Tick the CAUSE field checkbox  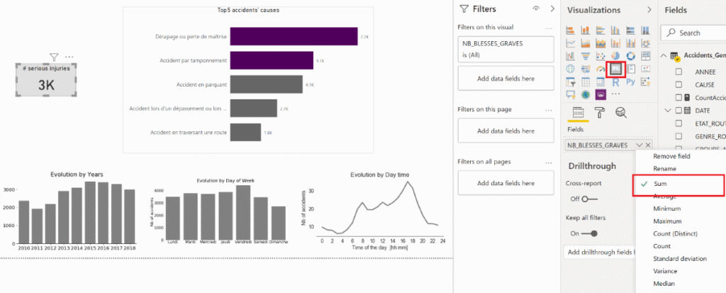(x=678, y=84)
